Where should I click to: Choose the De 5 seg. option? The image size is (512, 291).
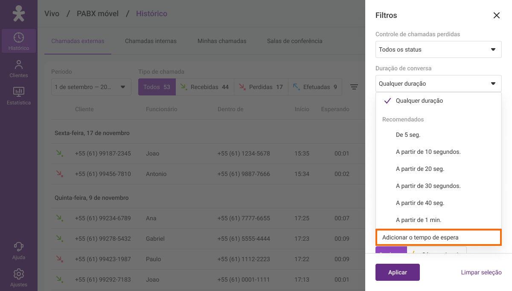click(439, 135)
